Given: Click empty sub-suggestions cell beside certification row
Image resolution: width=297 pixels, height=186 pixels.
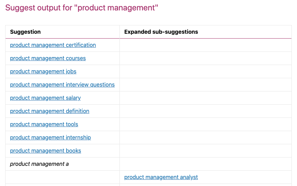Looking at the screenshot, I should point(205,45).
